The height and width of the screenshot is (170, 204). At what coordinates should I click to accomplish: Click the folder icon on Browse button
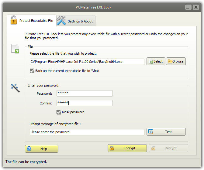pyautogui.click(x=170, y=61)
